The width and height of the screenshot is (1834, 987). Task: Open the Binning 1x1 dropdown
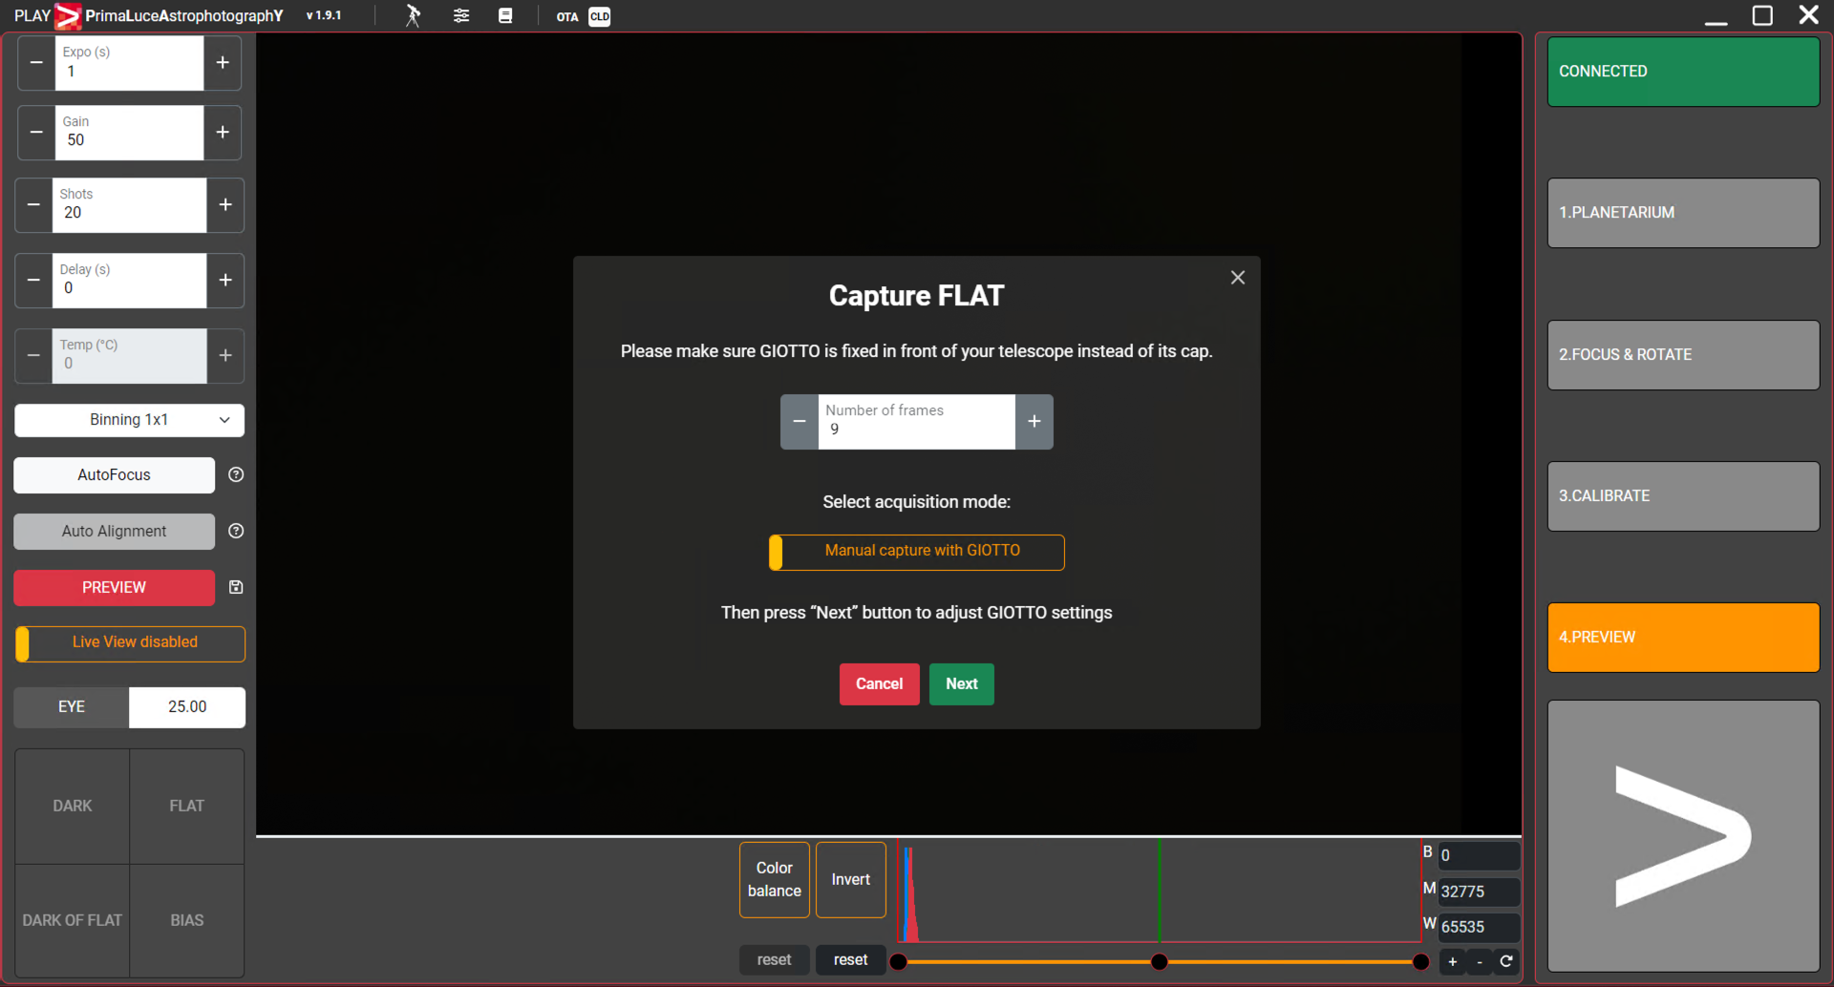(x=129, y=420)
